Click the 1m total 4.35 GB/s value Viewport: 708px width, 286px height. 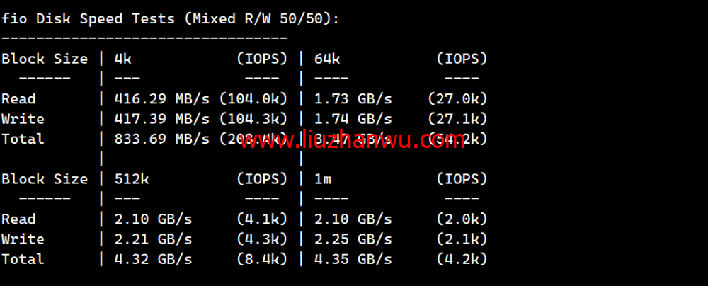(x=353, y=259)
